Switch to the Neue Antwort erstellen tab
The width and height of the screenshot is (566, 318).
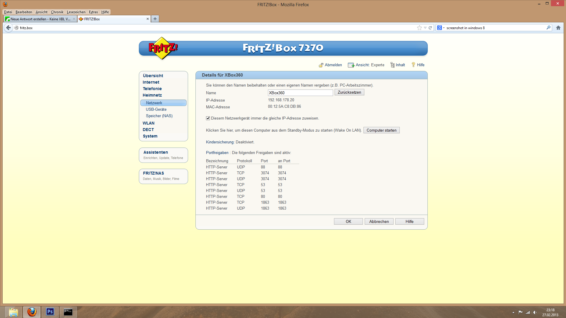pos(40,19)
